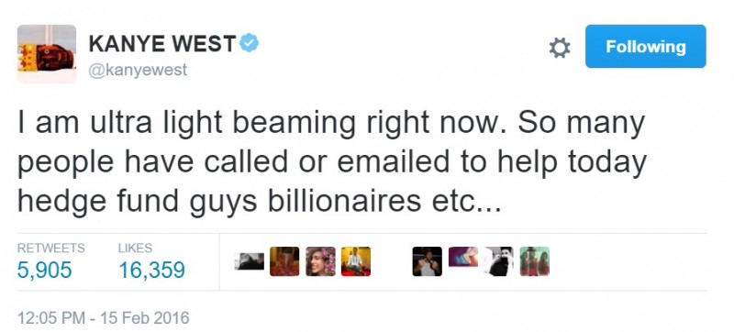Open the small grayscale liker avatar
Viewport: 734px width, 332px height.
coord(249,261)
